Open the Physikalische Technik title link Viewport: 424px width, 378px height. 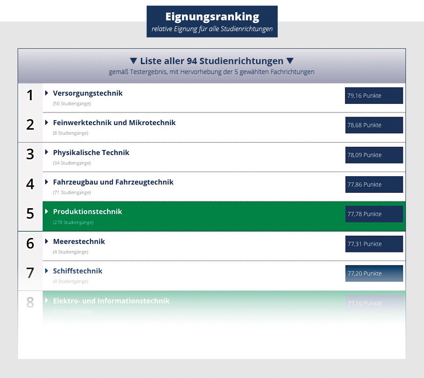click(x=91, y=152)
